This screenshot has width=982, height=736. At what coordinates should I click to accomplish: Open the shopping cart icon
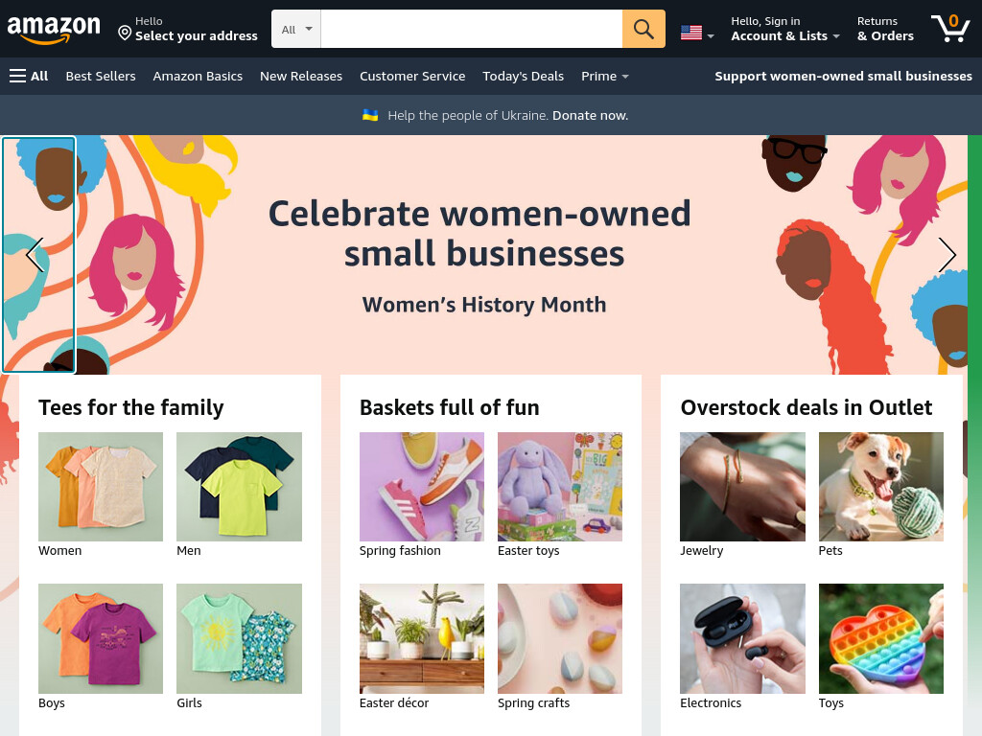coord(950,29)
